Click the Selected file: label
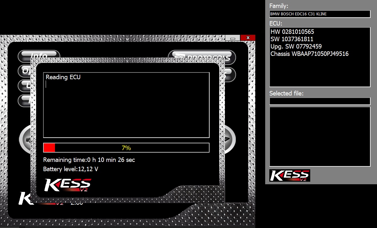Screen dimensions: 377x228 pos(286,94)
